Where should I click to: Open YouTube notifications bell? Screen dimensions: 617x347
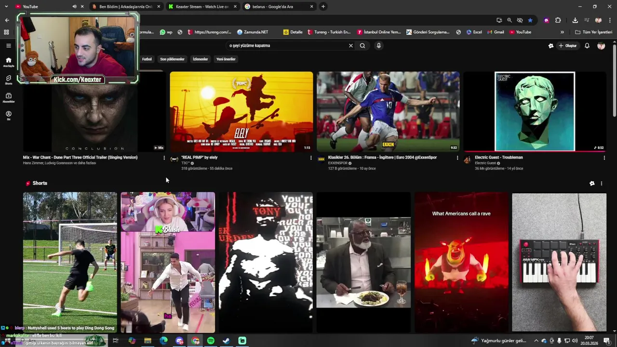(587, 46)
